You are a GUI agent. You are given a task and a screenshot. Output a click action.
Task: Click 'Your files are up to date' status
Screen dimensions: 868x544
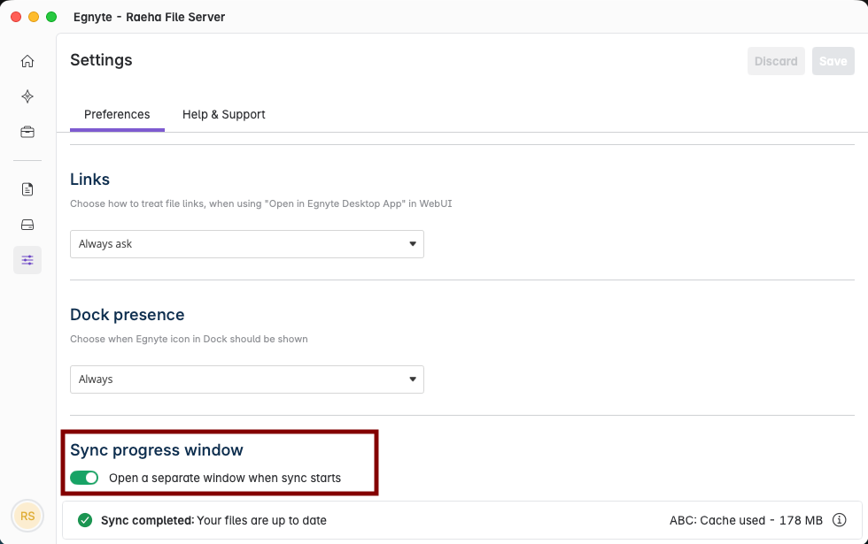coord(262,520)
